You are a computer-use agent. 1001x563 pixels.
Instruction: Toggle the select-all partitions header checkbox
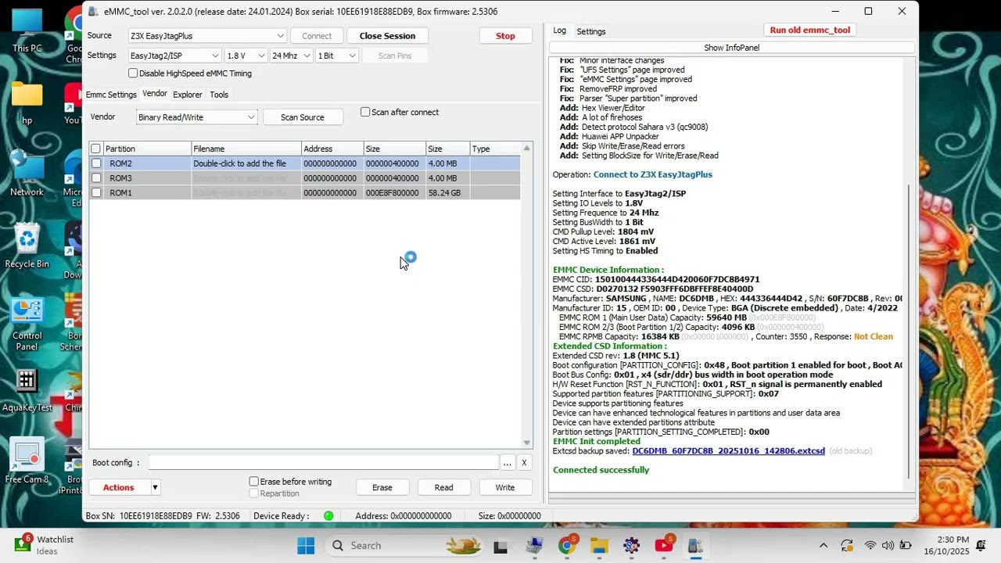pyautogui.click(x=96, y=149)
